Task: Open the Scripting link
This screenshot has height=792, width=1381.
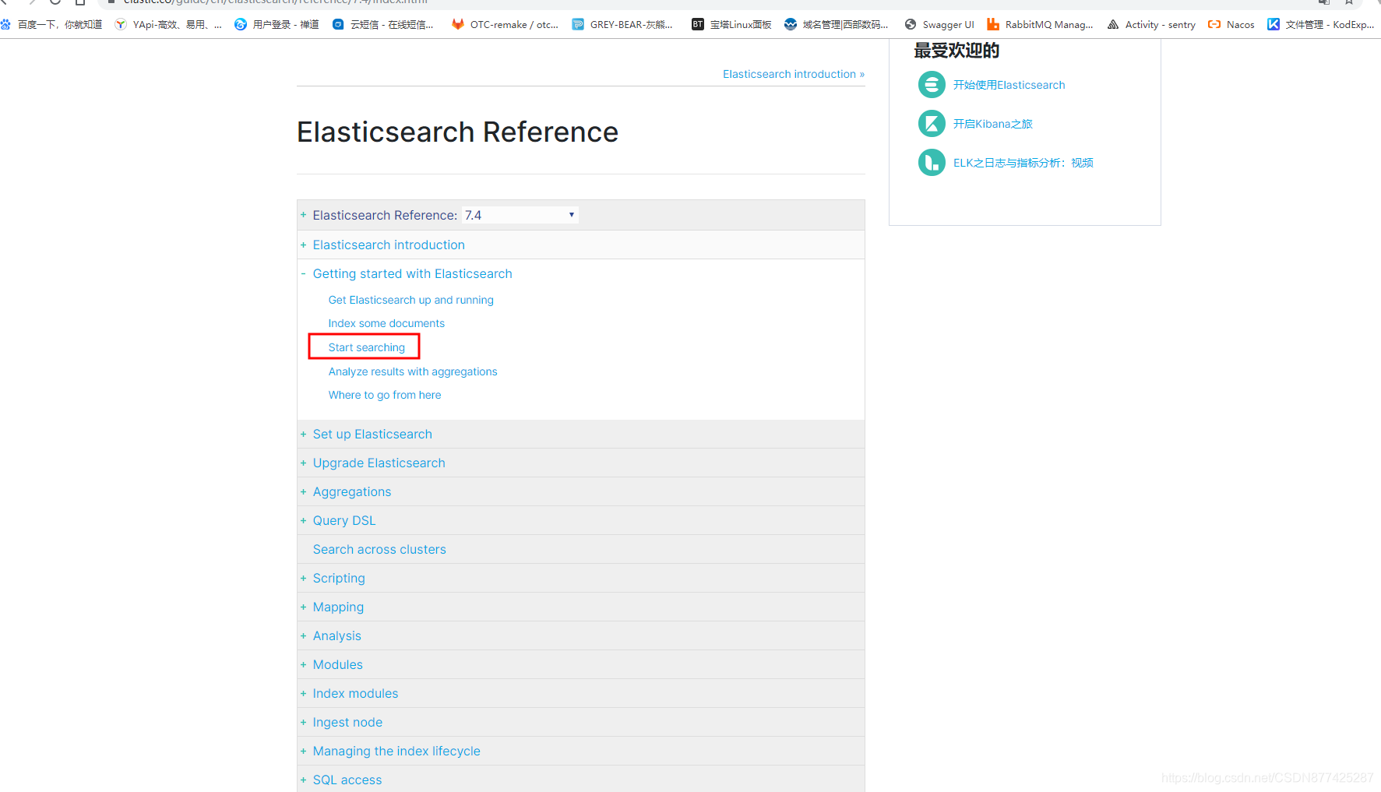Action: [x=339, y=578]
